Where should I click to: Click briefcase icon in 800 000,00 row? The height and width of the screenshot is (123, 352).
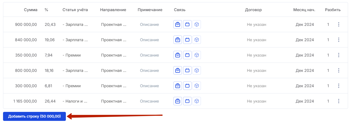(x=178, y=70)
